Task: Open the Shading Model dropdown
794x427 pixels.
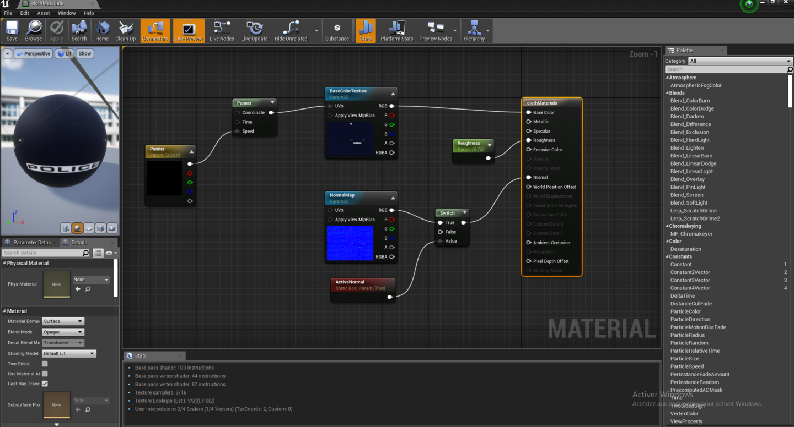Action: 69,353
